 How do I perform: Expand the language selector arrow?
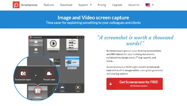(x=153, y=5)
